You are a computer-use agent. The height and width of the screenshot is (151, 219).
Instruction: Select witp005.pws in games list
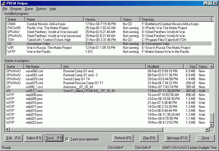pyautogui.click(x=107, y=99)
